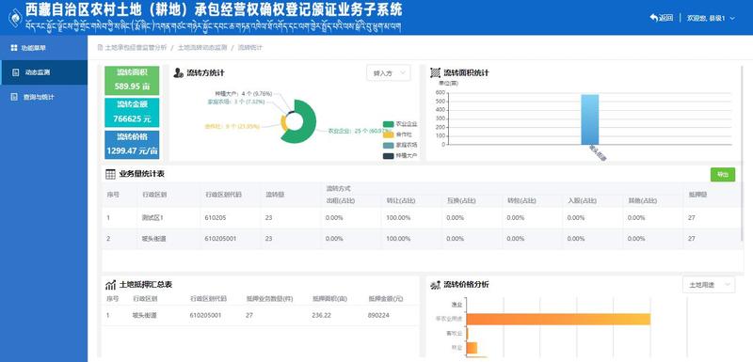The image size is (753, 362).
Task: Click the 功能菜单 grid icon
Action: click(x=14, y=48)
